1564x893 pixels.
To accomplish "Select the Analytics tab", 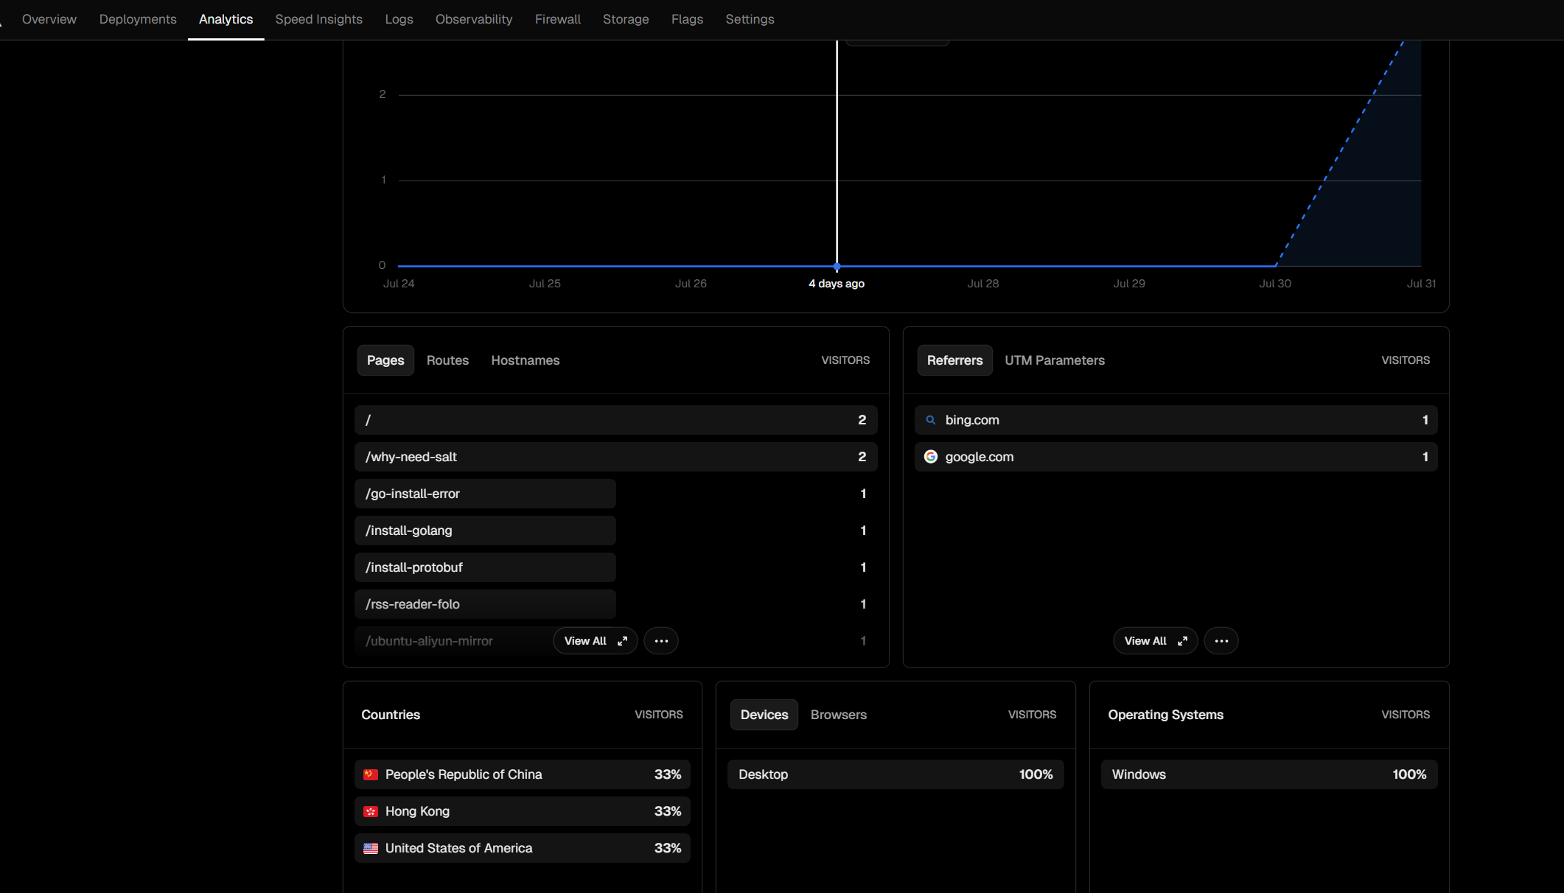I will click(x=226, y=19).
